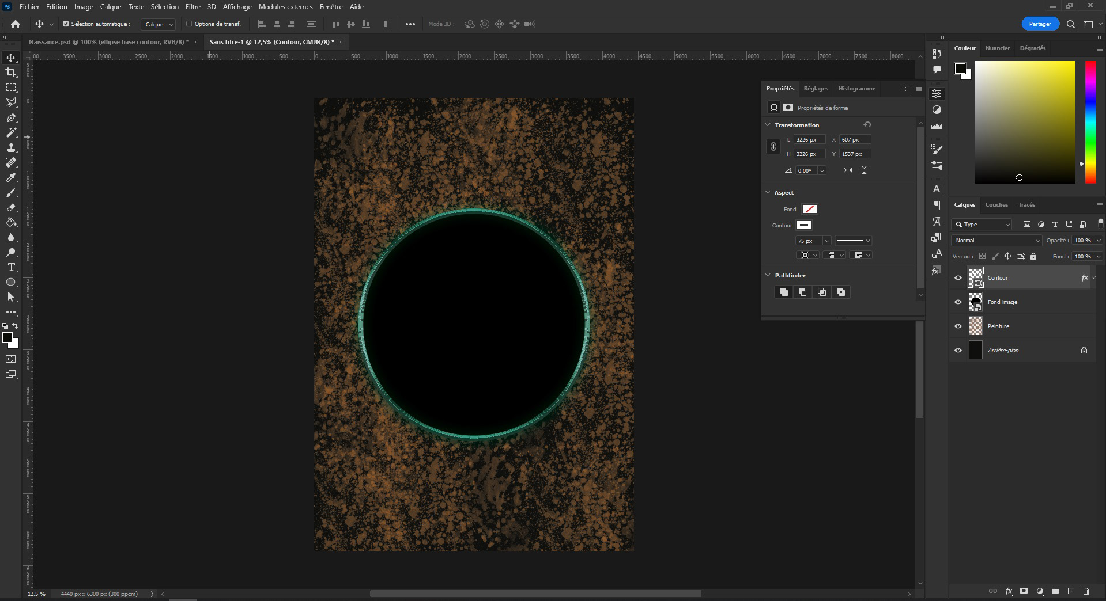Image resolution: width=1106 pixels, height=601 pixels.
Task: Add a layer mask
Action: pyautogui.click(x=1024, y=591)
